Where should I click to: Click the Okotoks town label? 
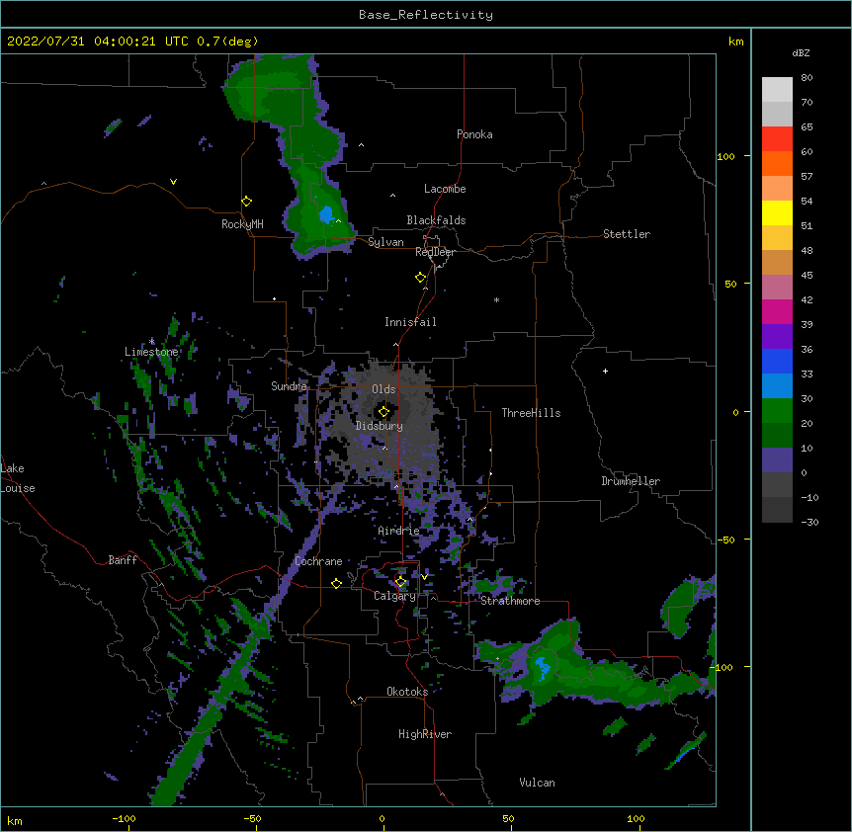click(407, 692)
